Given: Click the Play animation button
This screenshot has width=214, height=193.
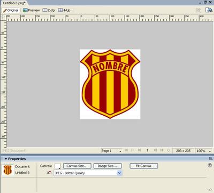Looking at the screenshot, I should pos(133,150).
